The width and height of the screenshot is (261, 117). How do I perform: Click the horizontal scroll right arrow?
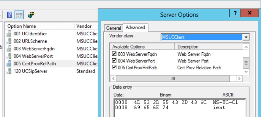pyautogui.click(x=240, y=79)
